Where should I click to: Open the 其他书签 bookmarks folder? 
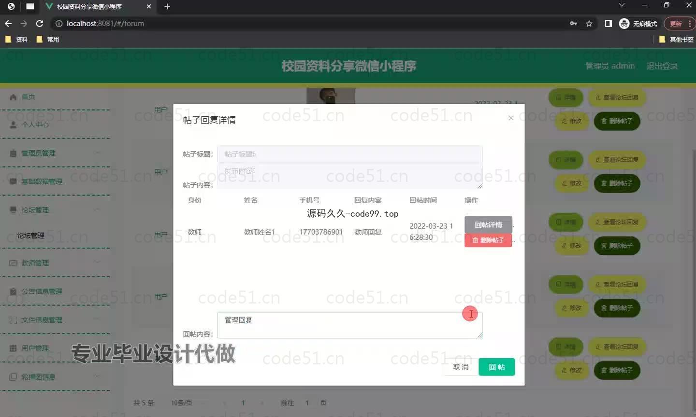coord(676,40)
